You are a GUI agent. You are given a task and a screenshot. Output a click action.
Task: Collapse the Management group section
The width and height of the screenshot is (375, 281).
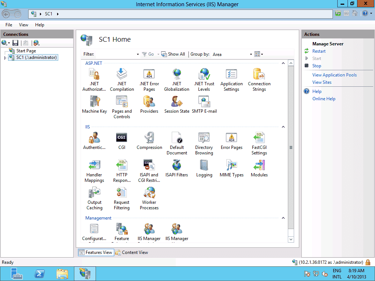click(283, 218)
